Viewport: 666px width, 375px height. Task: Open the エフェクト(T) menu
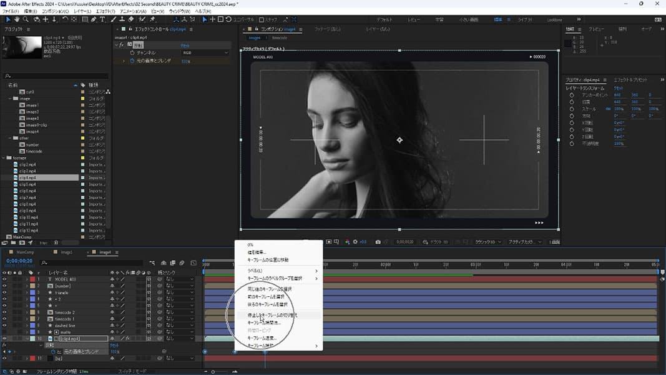[106, 11]
